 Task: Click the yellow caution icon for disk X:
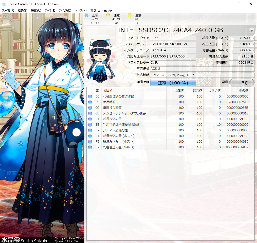point(108,15)
